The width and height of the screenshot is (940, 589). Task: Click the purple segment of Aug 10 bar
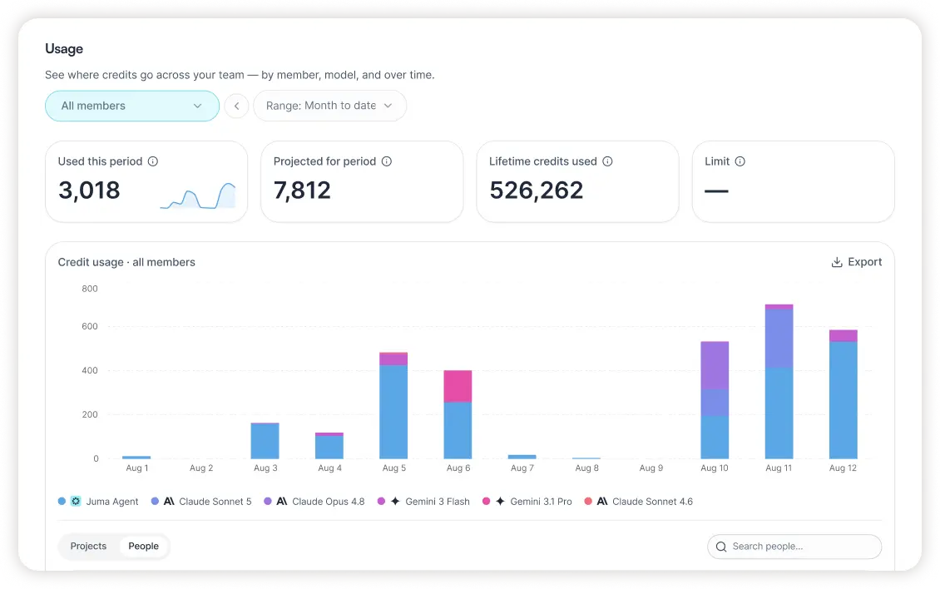(x=715, y=365)
